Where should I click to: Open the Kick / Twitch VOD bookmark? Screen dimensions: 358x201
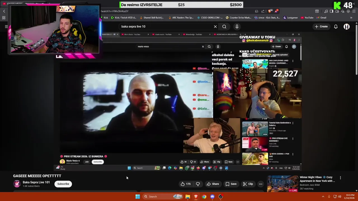tap(124, 18)
